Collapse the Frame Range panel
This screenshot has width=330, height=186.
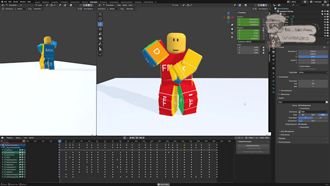pos(283,77)
